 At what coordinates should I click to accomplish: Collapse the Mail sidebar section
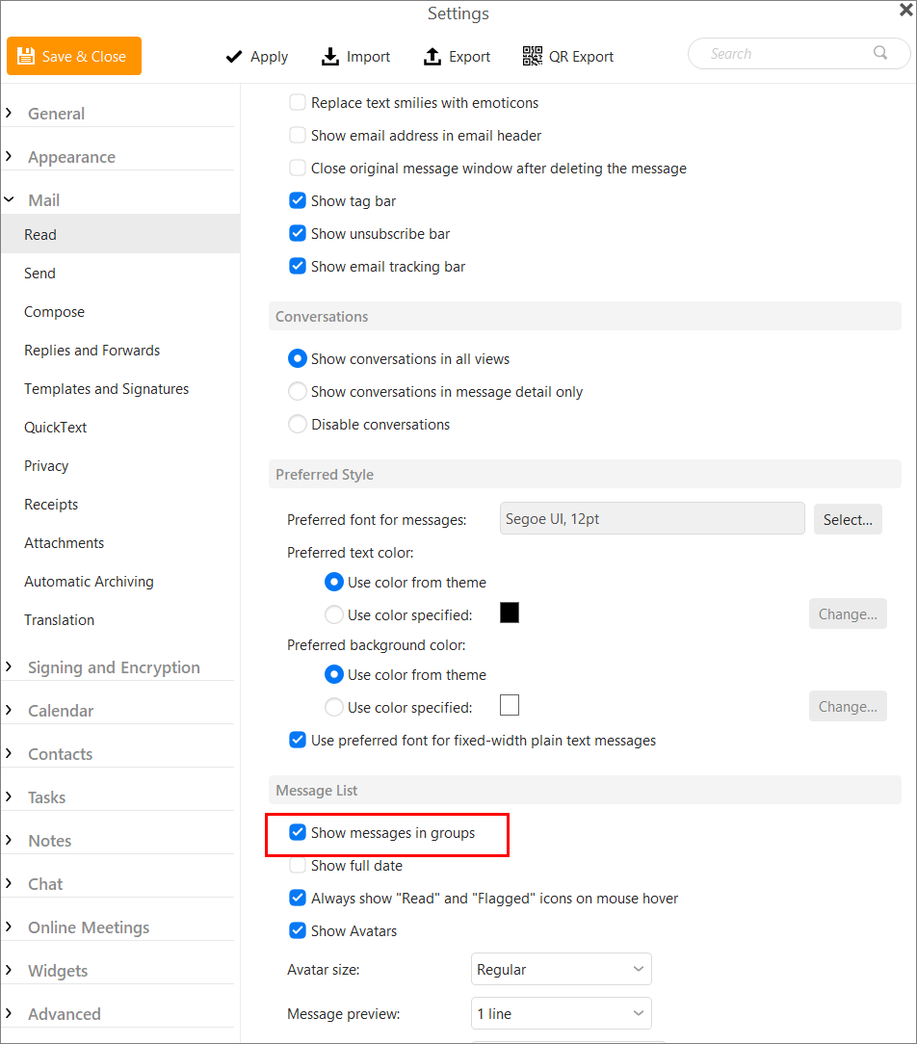43,199
